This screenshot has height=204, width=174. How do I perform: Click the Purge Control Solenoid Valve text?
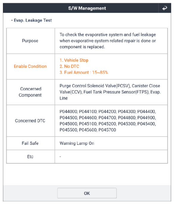95,86
